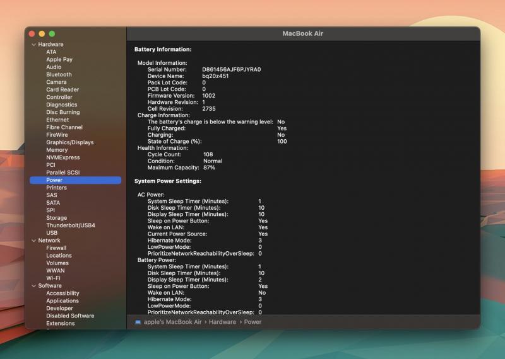This screenshot has width=505, height=359.
Task: Open the Controller entry
Action: (x=59, y=97)
